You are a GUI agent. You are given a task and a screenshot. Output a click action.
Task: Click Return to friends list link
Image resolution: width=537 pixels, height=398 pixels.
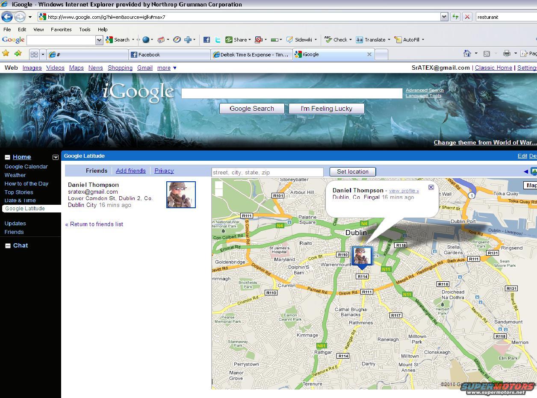[x=94, y=224]
